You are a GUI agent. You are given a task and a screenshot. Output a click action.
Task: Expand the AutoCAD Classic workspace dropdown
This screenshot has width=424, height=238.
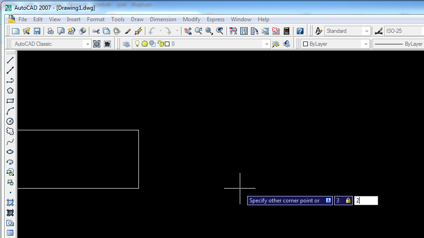tap(87, 44)
